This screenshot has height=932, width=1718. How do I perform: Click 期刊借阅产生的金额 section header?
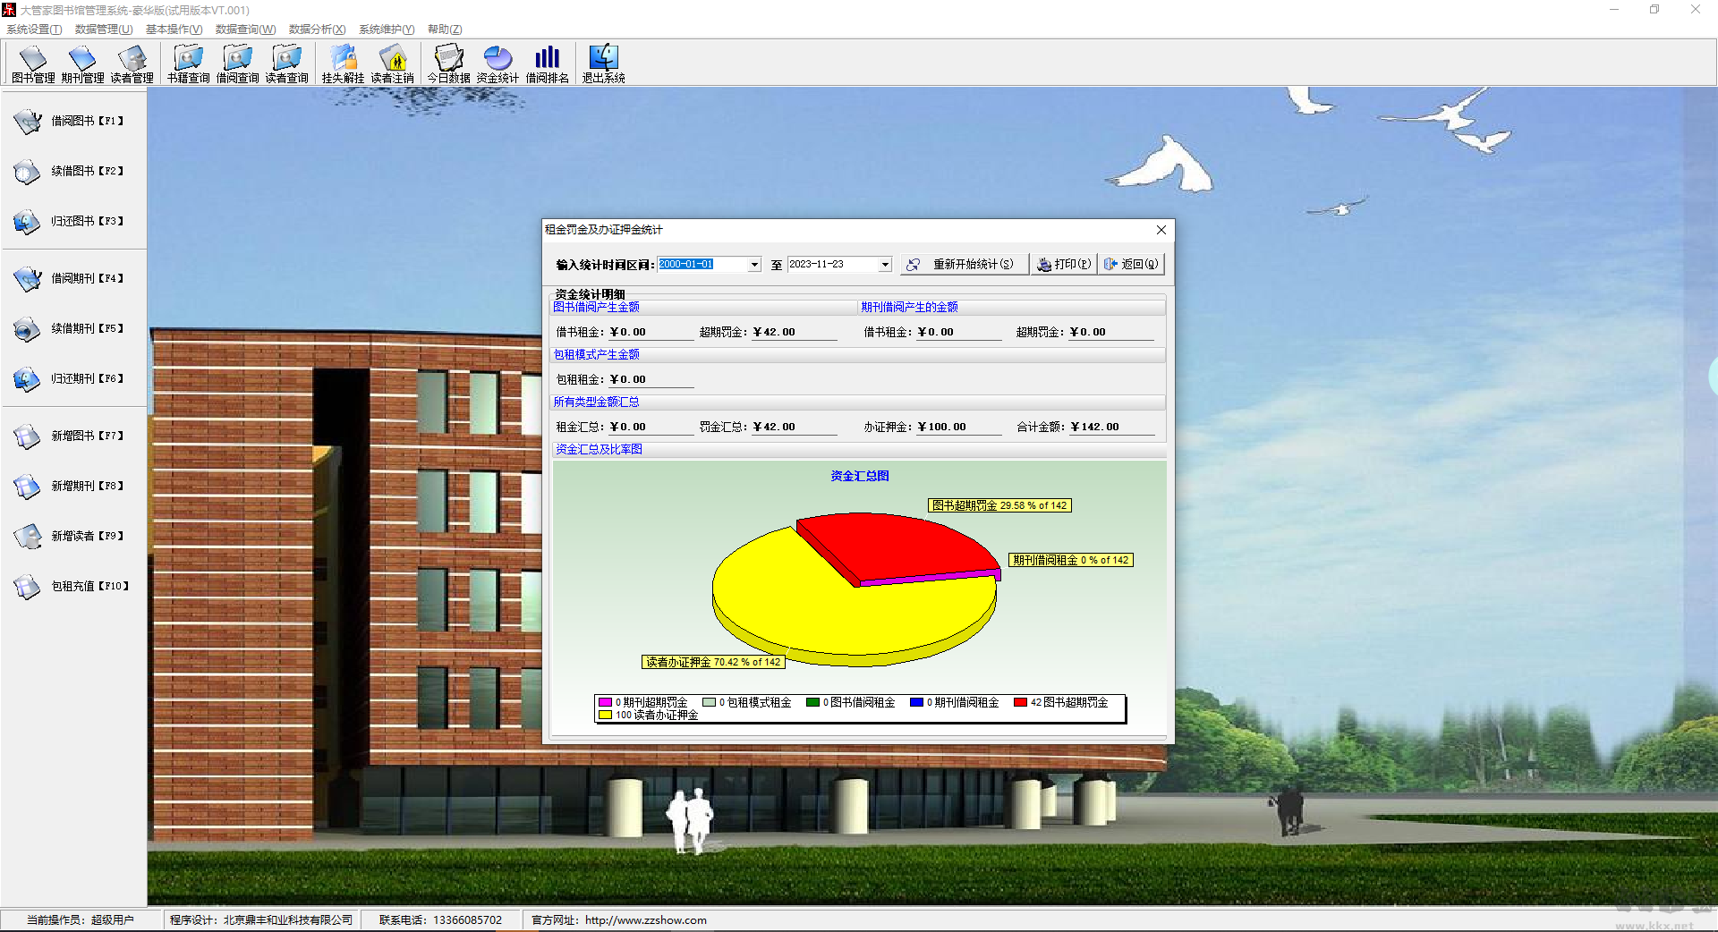909,307
